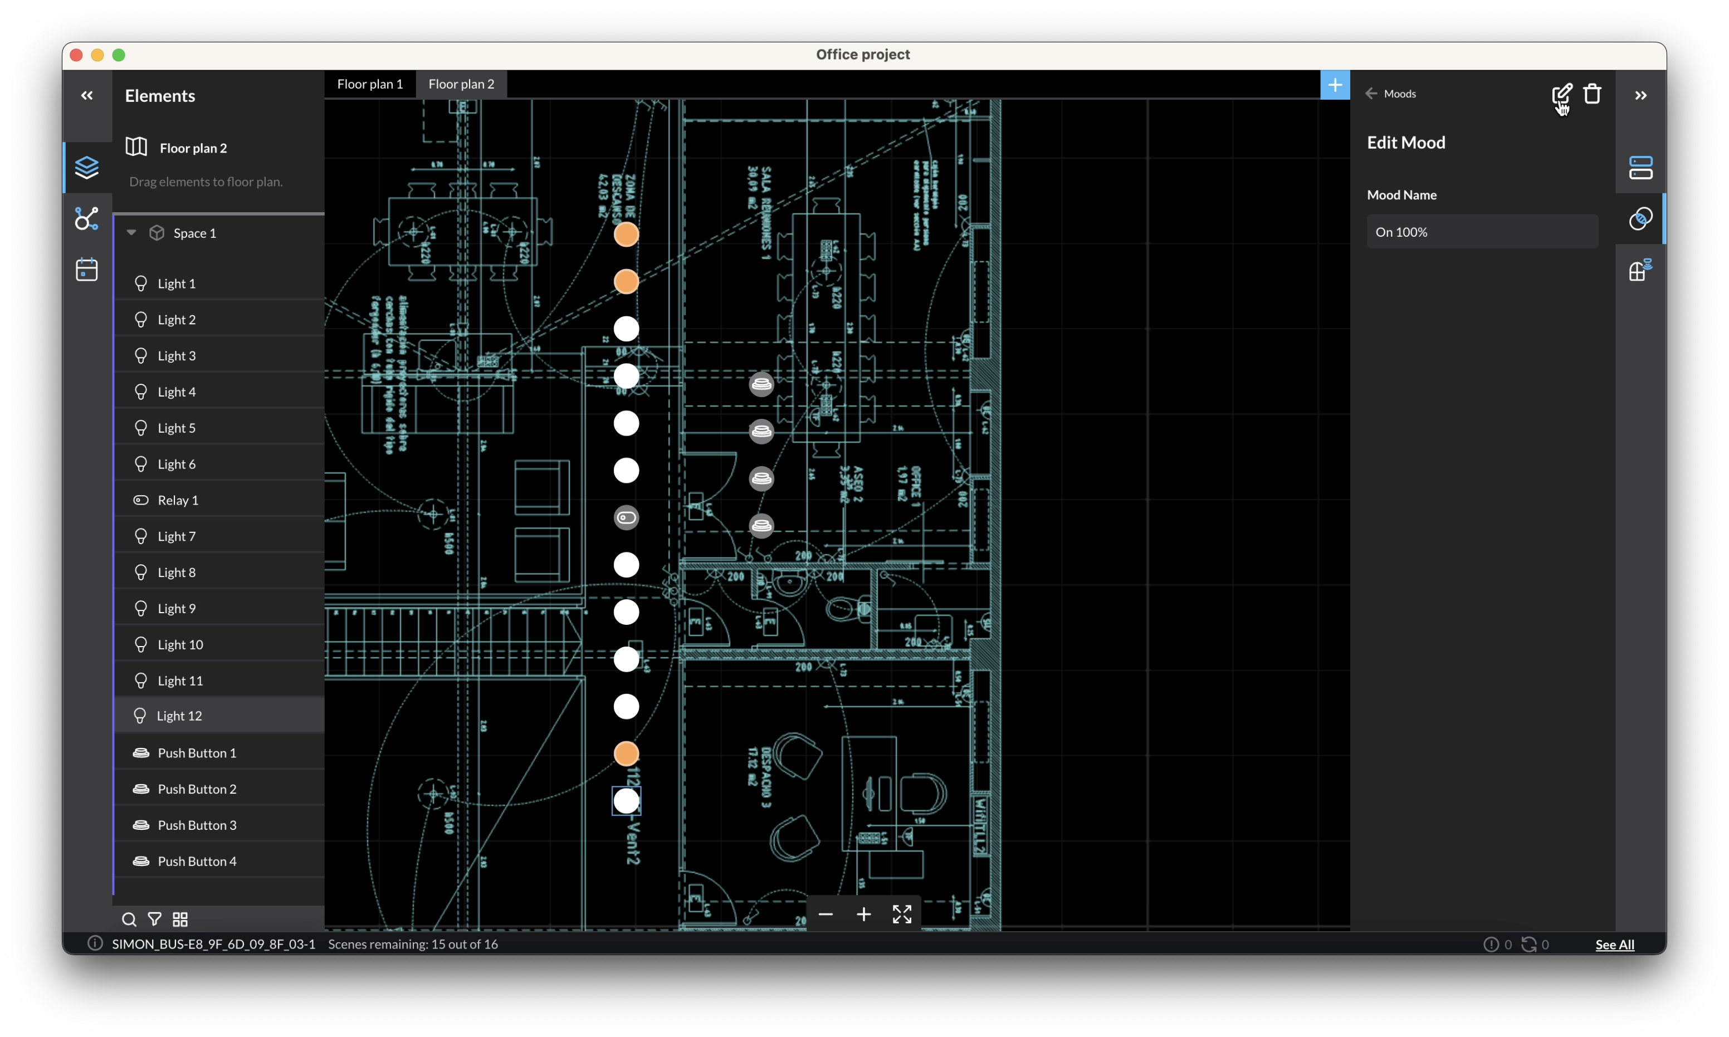Select Light 10 in elements list
The height and width of the screenshot is (1037, 1729).
[219, 644]
